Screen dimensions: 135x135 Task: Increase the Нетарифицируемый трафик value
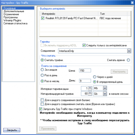[x=90, y=93]
